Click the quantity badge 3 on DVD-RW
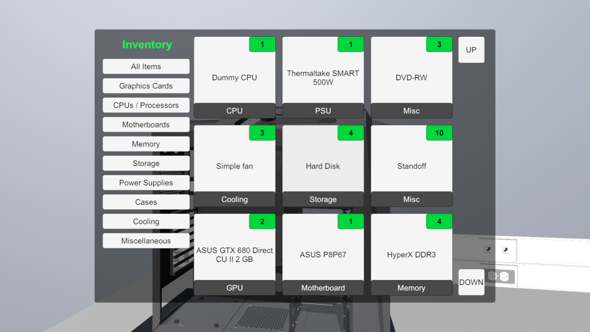 click(439, 44)
